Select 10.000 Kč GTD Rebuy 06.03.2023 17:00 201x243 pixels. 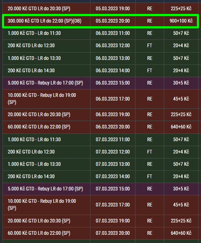(x=101, y=99)
